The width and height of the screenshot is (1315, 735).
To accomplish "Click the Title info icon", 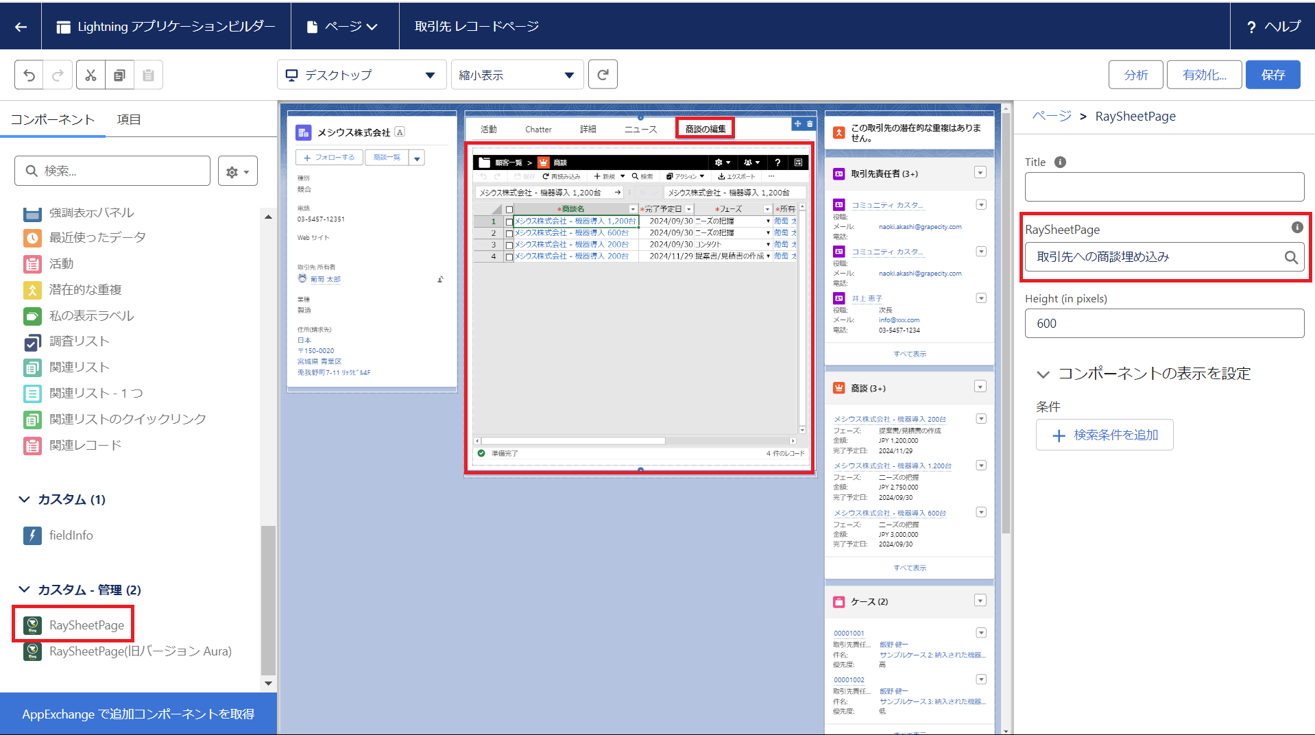I will [x=1060, y=162].
